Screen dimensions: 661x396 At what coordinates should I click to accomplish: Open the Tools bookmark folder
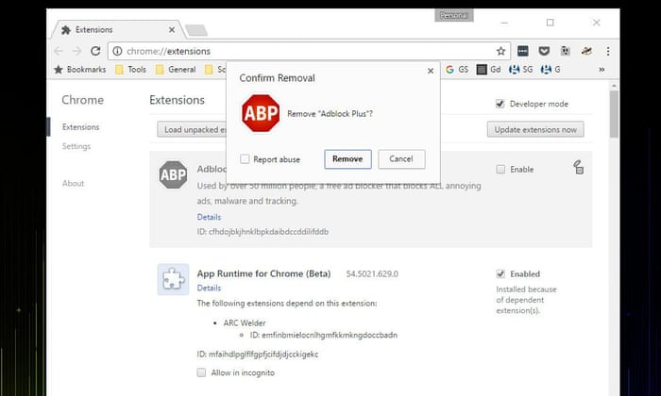pos(130,70)
